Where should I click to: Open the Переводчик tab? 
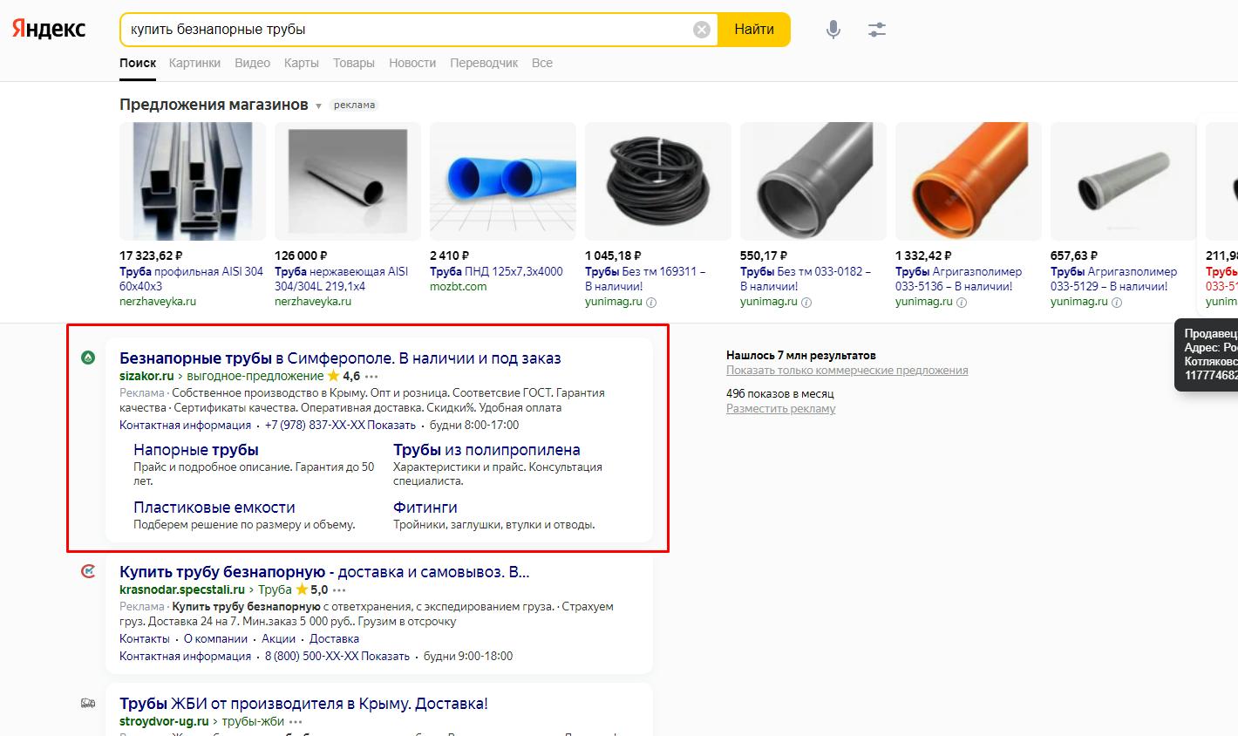(484, 63)
